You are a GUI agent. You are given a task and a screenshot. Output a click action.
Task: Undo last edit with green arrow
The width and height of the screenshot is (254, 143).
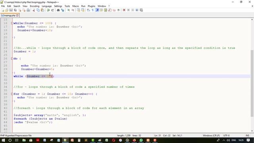point(48,10)
